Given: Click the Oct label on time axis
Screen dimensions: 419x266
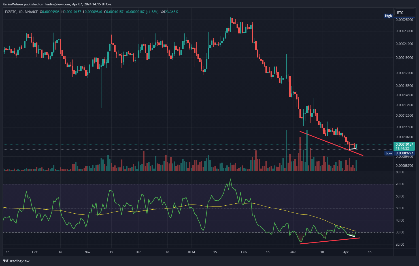Looking at the screenshot, I should pos(35,252).
